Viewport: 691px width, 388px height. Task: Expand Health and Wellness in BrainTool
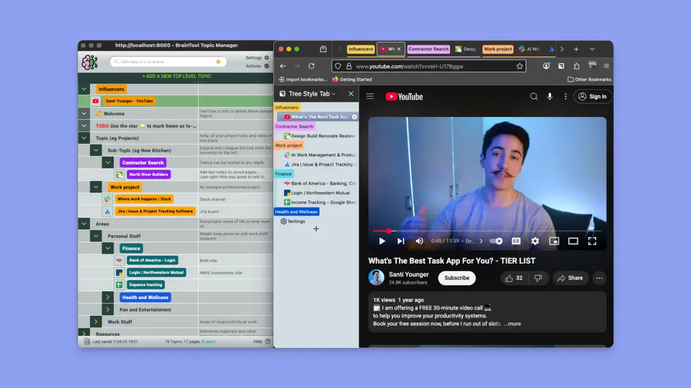click(108, 297)
